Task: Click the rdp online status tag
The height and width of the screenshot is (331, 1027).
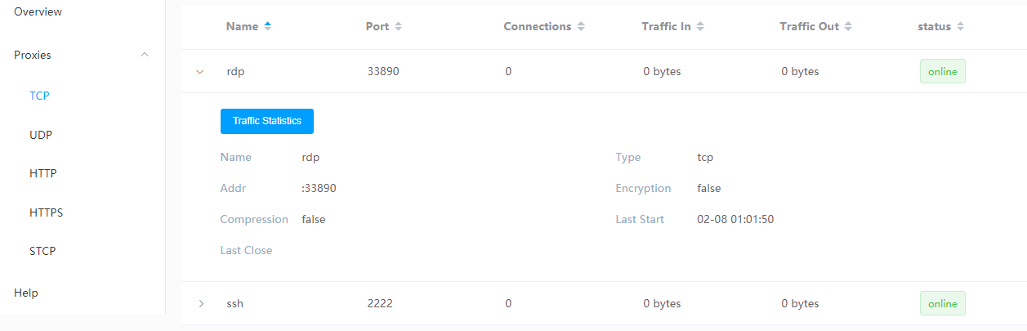Action: 942,71
